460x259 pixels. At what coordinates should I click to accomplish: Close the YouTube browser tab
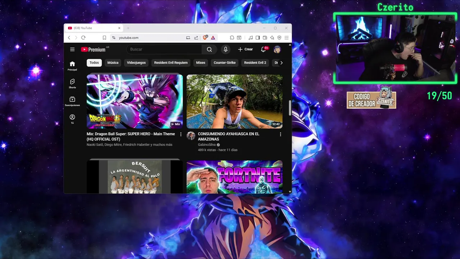point(119,28)
